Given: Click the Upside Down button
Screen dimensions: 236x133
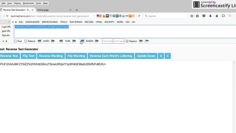Looking at the screenshot, I should coord(146,56).
